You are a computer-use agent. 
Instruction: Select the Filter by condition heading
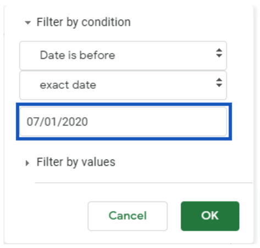(84, 22)
